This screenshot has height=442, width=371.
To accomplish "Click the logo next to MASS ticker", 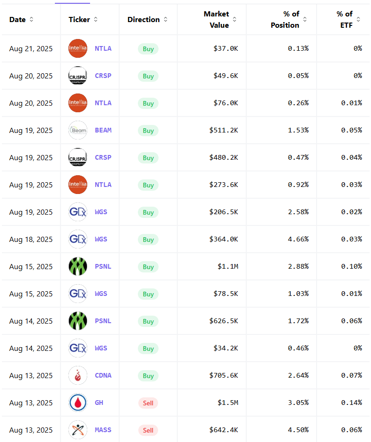I will tap(78, 430).
